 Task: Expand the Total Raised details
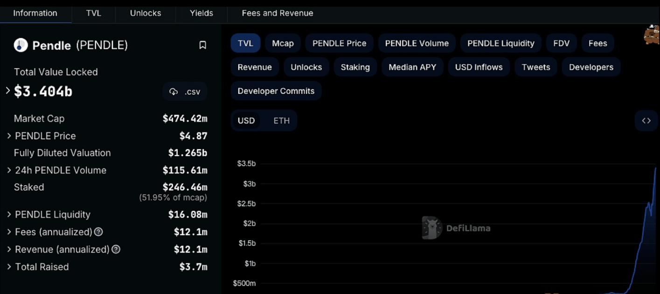[9, 267]
